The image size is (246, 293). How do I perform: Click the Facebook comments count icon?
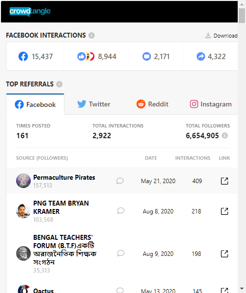pyautogui.click(x=146, y=57)
